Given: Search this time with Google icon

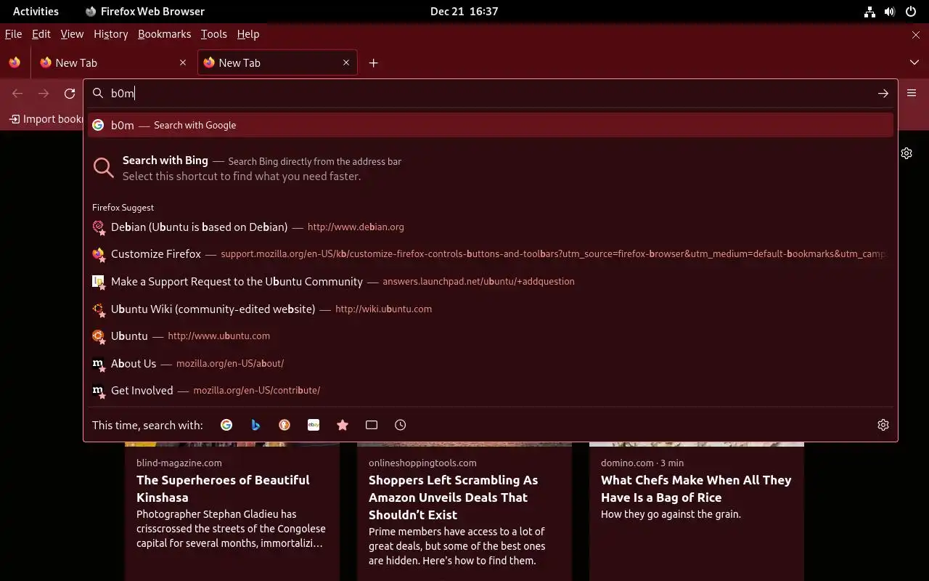Looking at the screenshot, I should (x=226, y=425).
